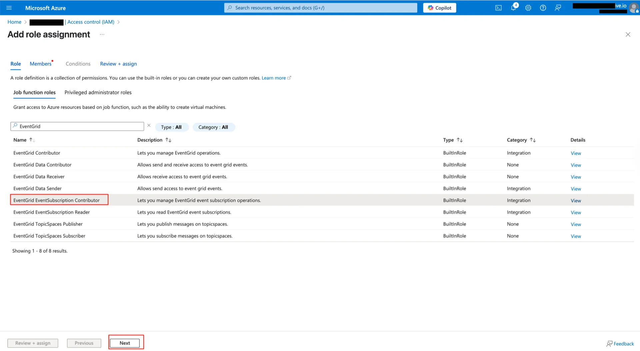
Task: View details for EventGrid Data Receiver
Action: pyautogui.click(x=576, y=177)
